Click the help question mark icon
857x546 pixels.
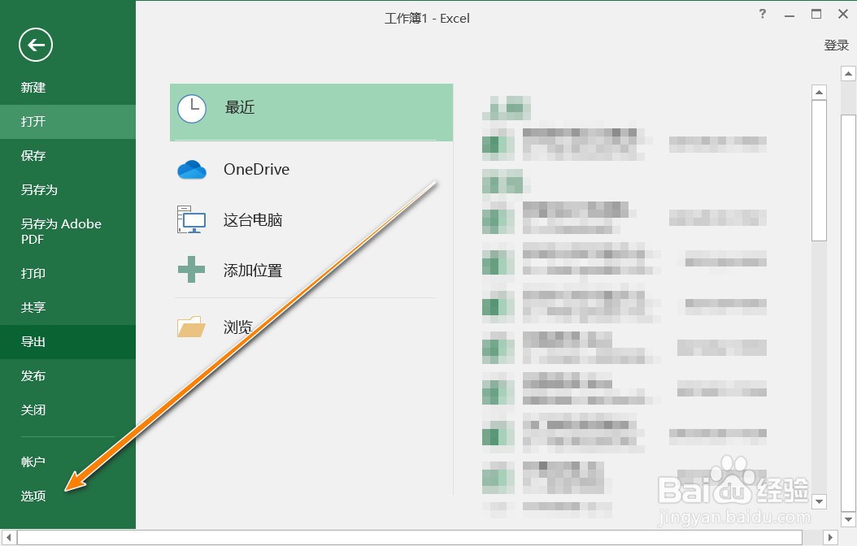pyautogui.click(x=763, y=14)
